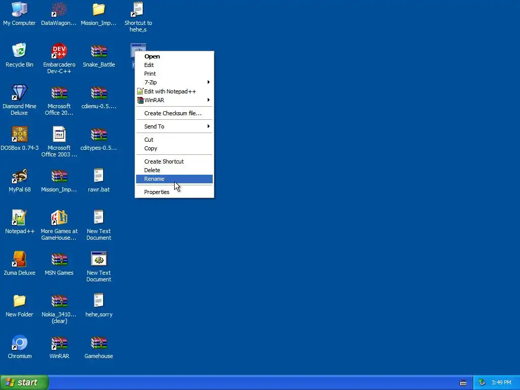Select the Mission_Imp folder icon in the top row
The width and height of the screenshot is (520, 390).
[x=99, y=10]
